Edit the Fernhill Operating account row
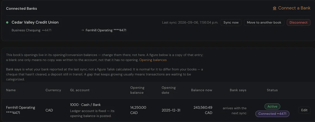315x122 pixels. [x=304, y=110]
